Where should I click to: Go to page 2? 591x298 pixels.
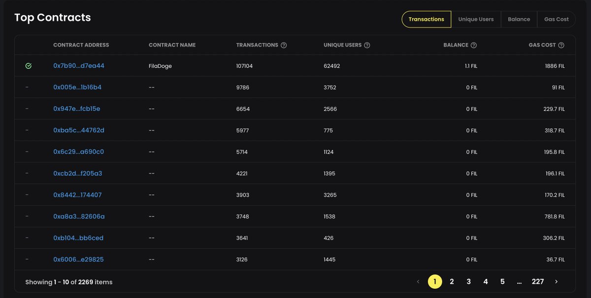[x=452, y=282]
